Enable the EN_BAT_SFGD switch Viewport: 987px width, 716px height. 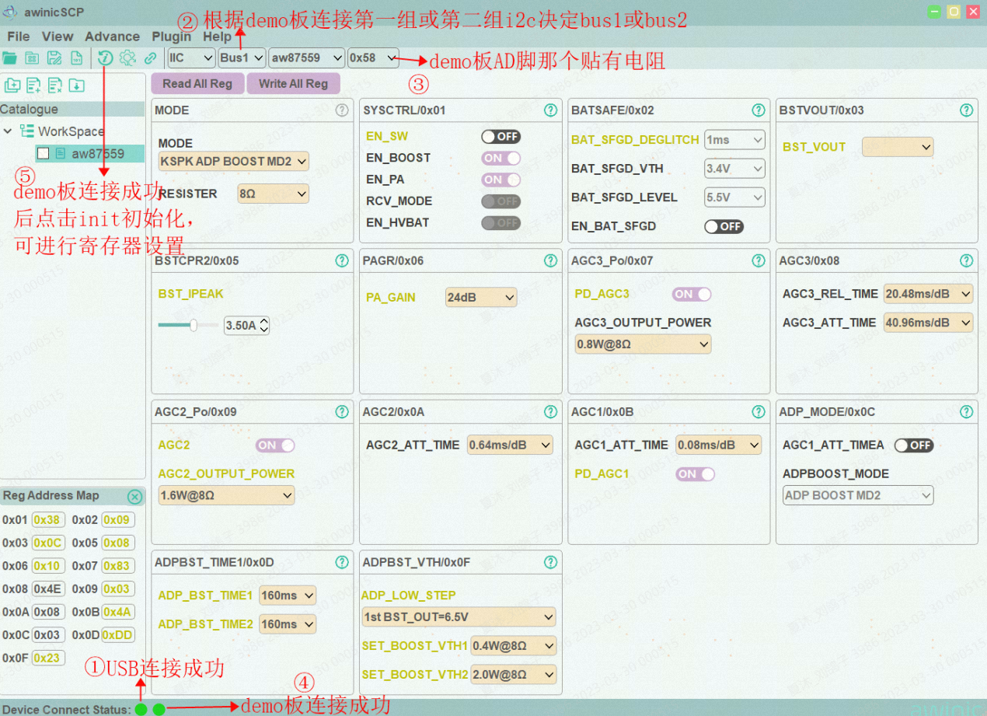(724, 226)
